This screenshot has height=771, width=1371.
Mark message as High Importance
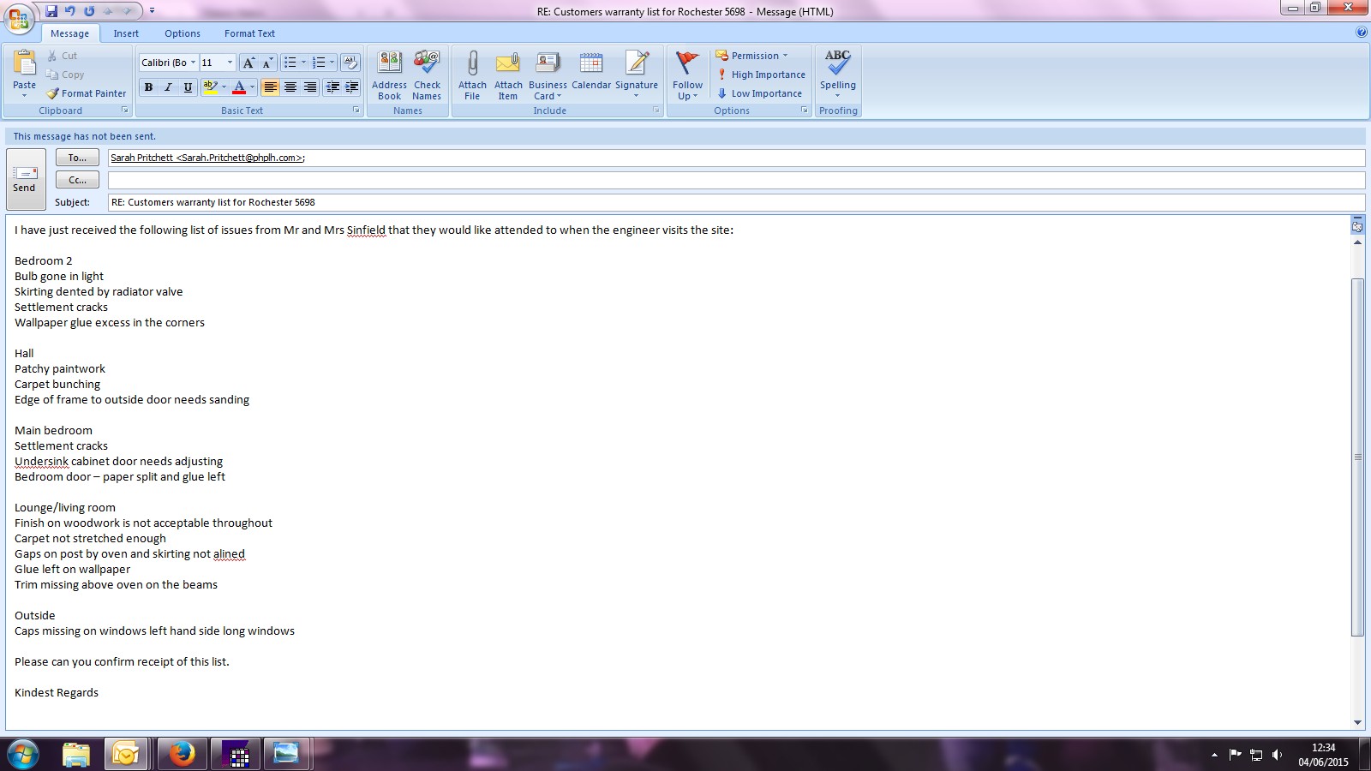761,75
